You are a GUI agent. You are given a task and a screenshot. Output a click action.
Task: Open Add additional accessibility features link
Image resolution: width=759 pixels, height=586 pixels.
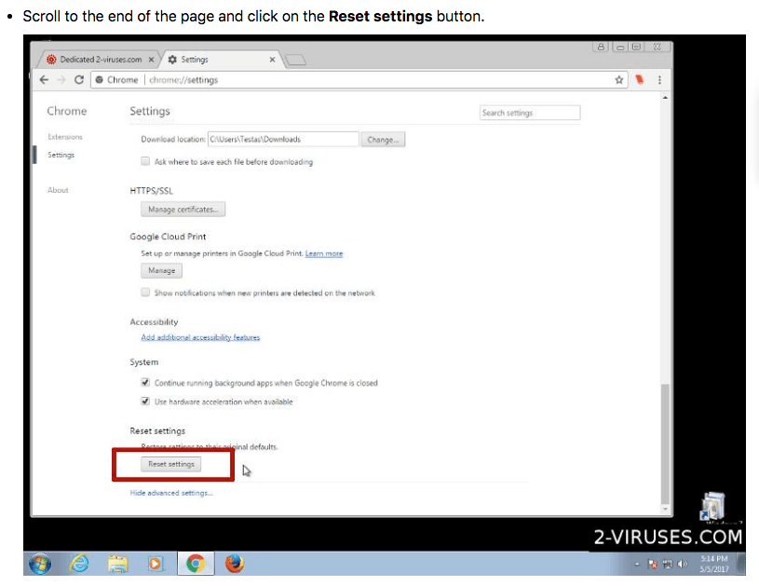[200, 337]
